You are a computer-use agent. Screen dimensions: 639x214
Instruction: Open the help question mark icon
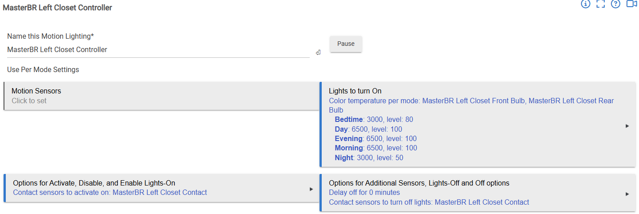tap(615, 4)
